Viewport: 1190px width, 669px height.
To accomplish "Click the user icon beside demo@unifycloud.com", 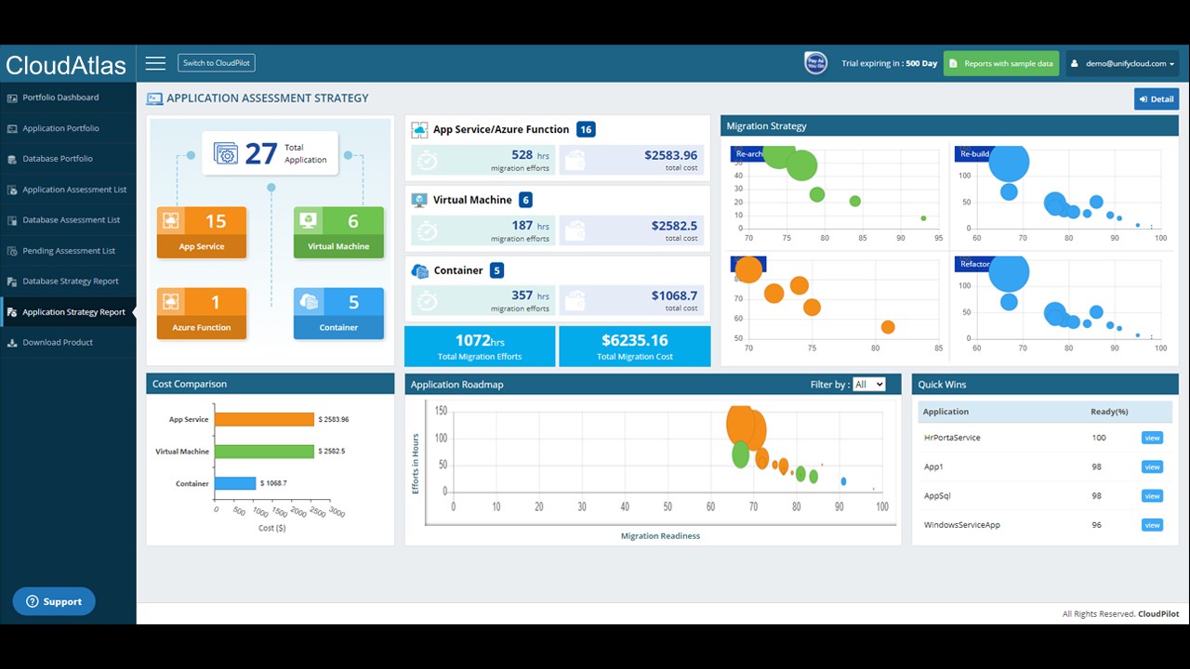I will tap(1075, 63).
